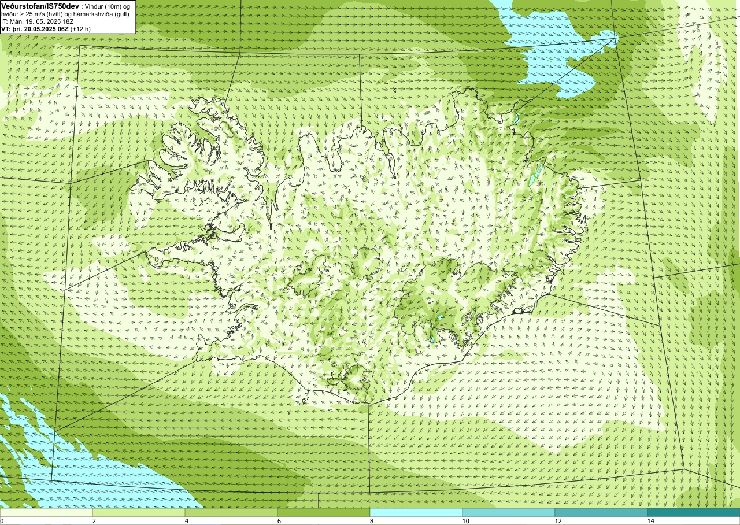
Task: Click the legend scale value "14"
Action: coord(651,521)
